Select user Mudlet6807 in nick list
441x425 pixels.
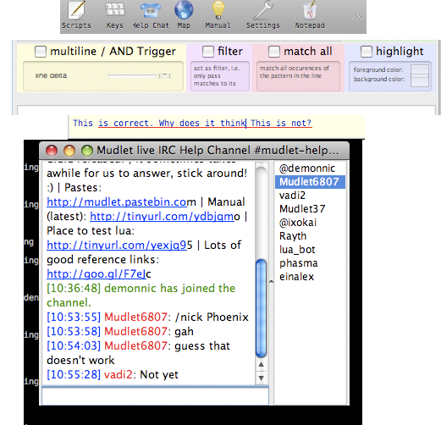click(x=310, y=182)
